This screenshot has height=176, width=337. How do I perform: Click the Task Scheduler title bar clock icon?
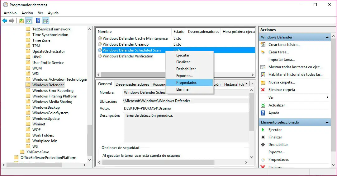pyautogui.click(x=6, y=5)
